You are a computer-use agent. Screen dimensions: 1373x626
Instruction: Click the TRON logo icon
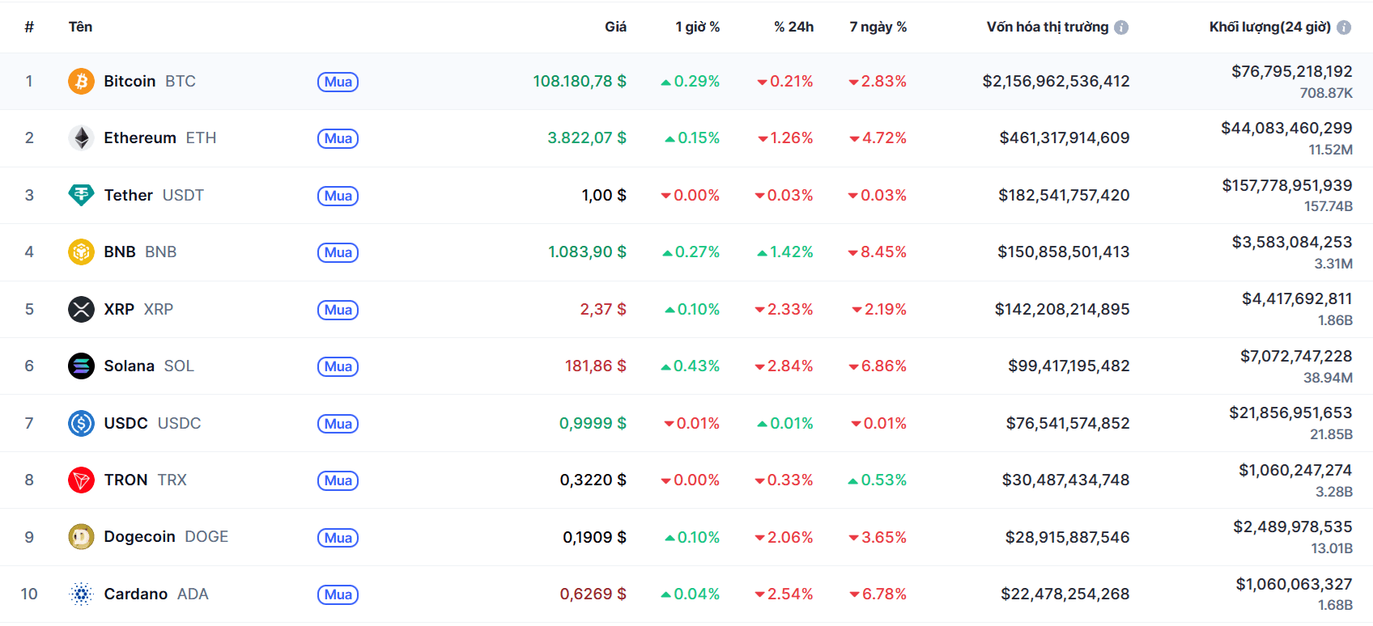[x=81, y=480]
